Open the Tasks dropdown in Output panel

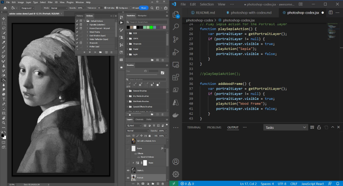click(286, 128)
